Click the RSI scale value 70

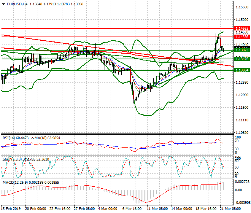point(237,141)
